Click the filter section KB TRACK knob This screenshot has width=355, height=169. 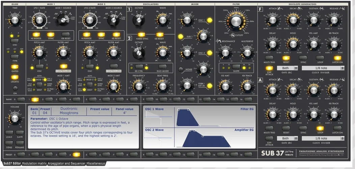247,86
